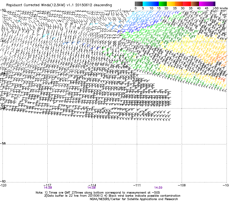Image resolution: width=229 pixels, height=201 pixels.
Task: Click the -117 longitude axis label
Action: pyautogui.click(x=47, y=185)
